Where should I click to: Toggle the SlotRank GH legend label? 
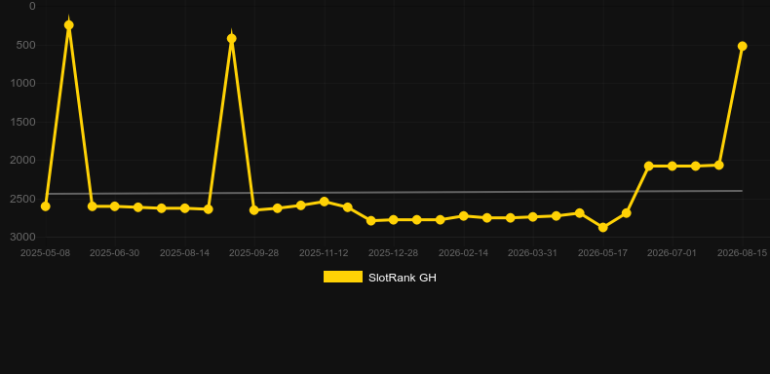pyautogui.click(x=403, y=278)
